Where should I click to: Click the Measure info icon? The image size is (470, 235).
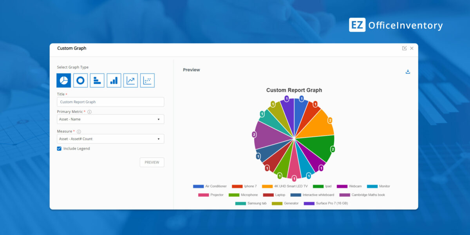pos(79,132)
